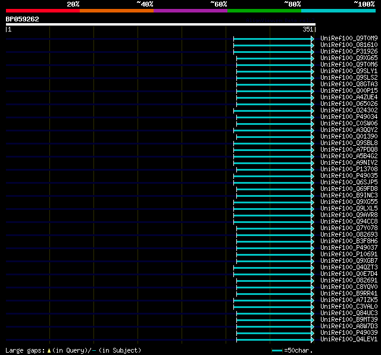This screenshot has height=355, width=381.
Task: Click the cyan alignment bar for UniRef100_Q4LEV1
Action: point(274,340)
